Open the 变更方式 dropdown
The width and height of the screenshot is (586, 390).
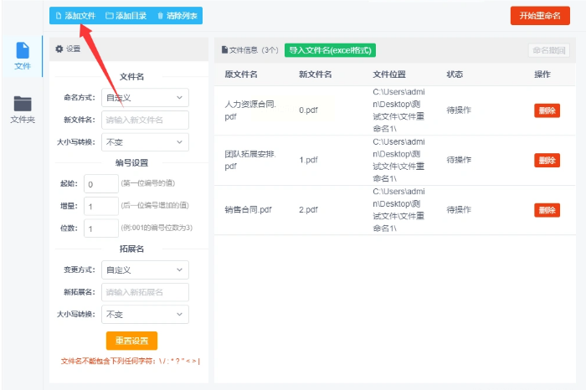click(x=145, y=270)
